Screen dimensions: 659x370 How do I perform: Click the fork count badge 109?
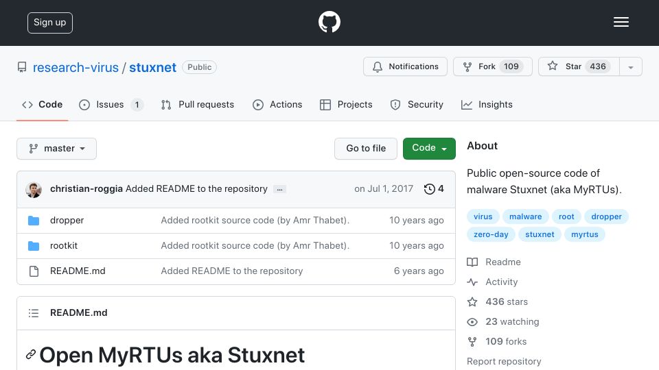(511, 66)
